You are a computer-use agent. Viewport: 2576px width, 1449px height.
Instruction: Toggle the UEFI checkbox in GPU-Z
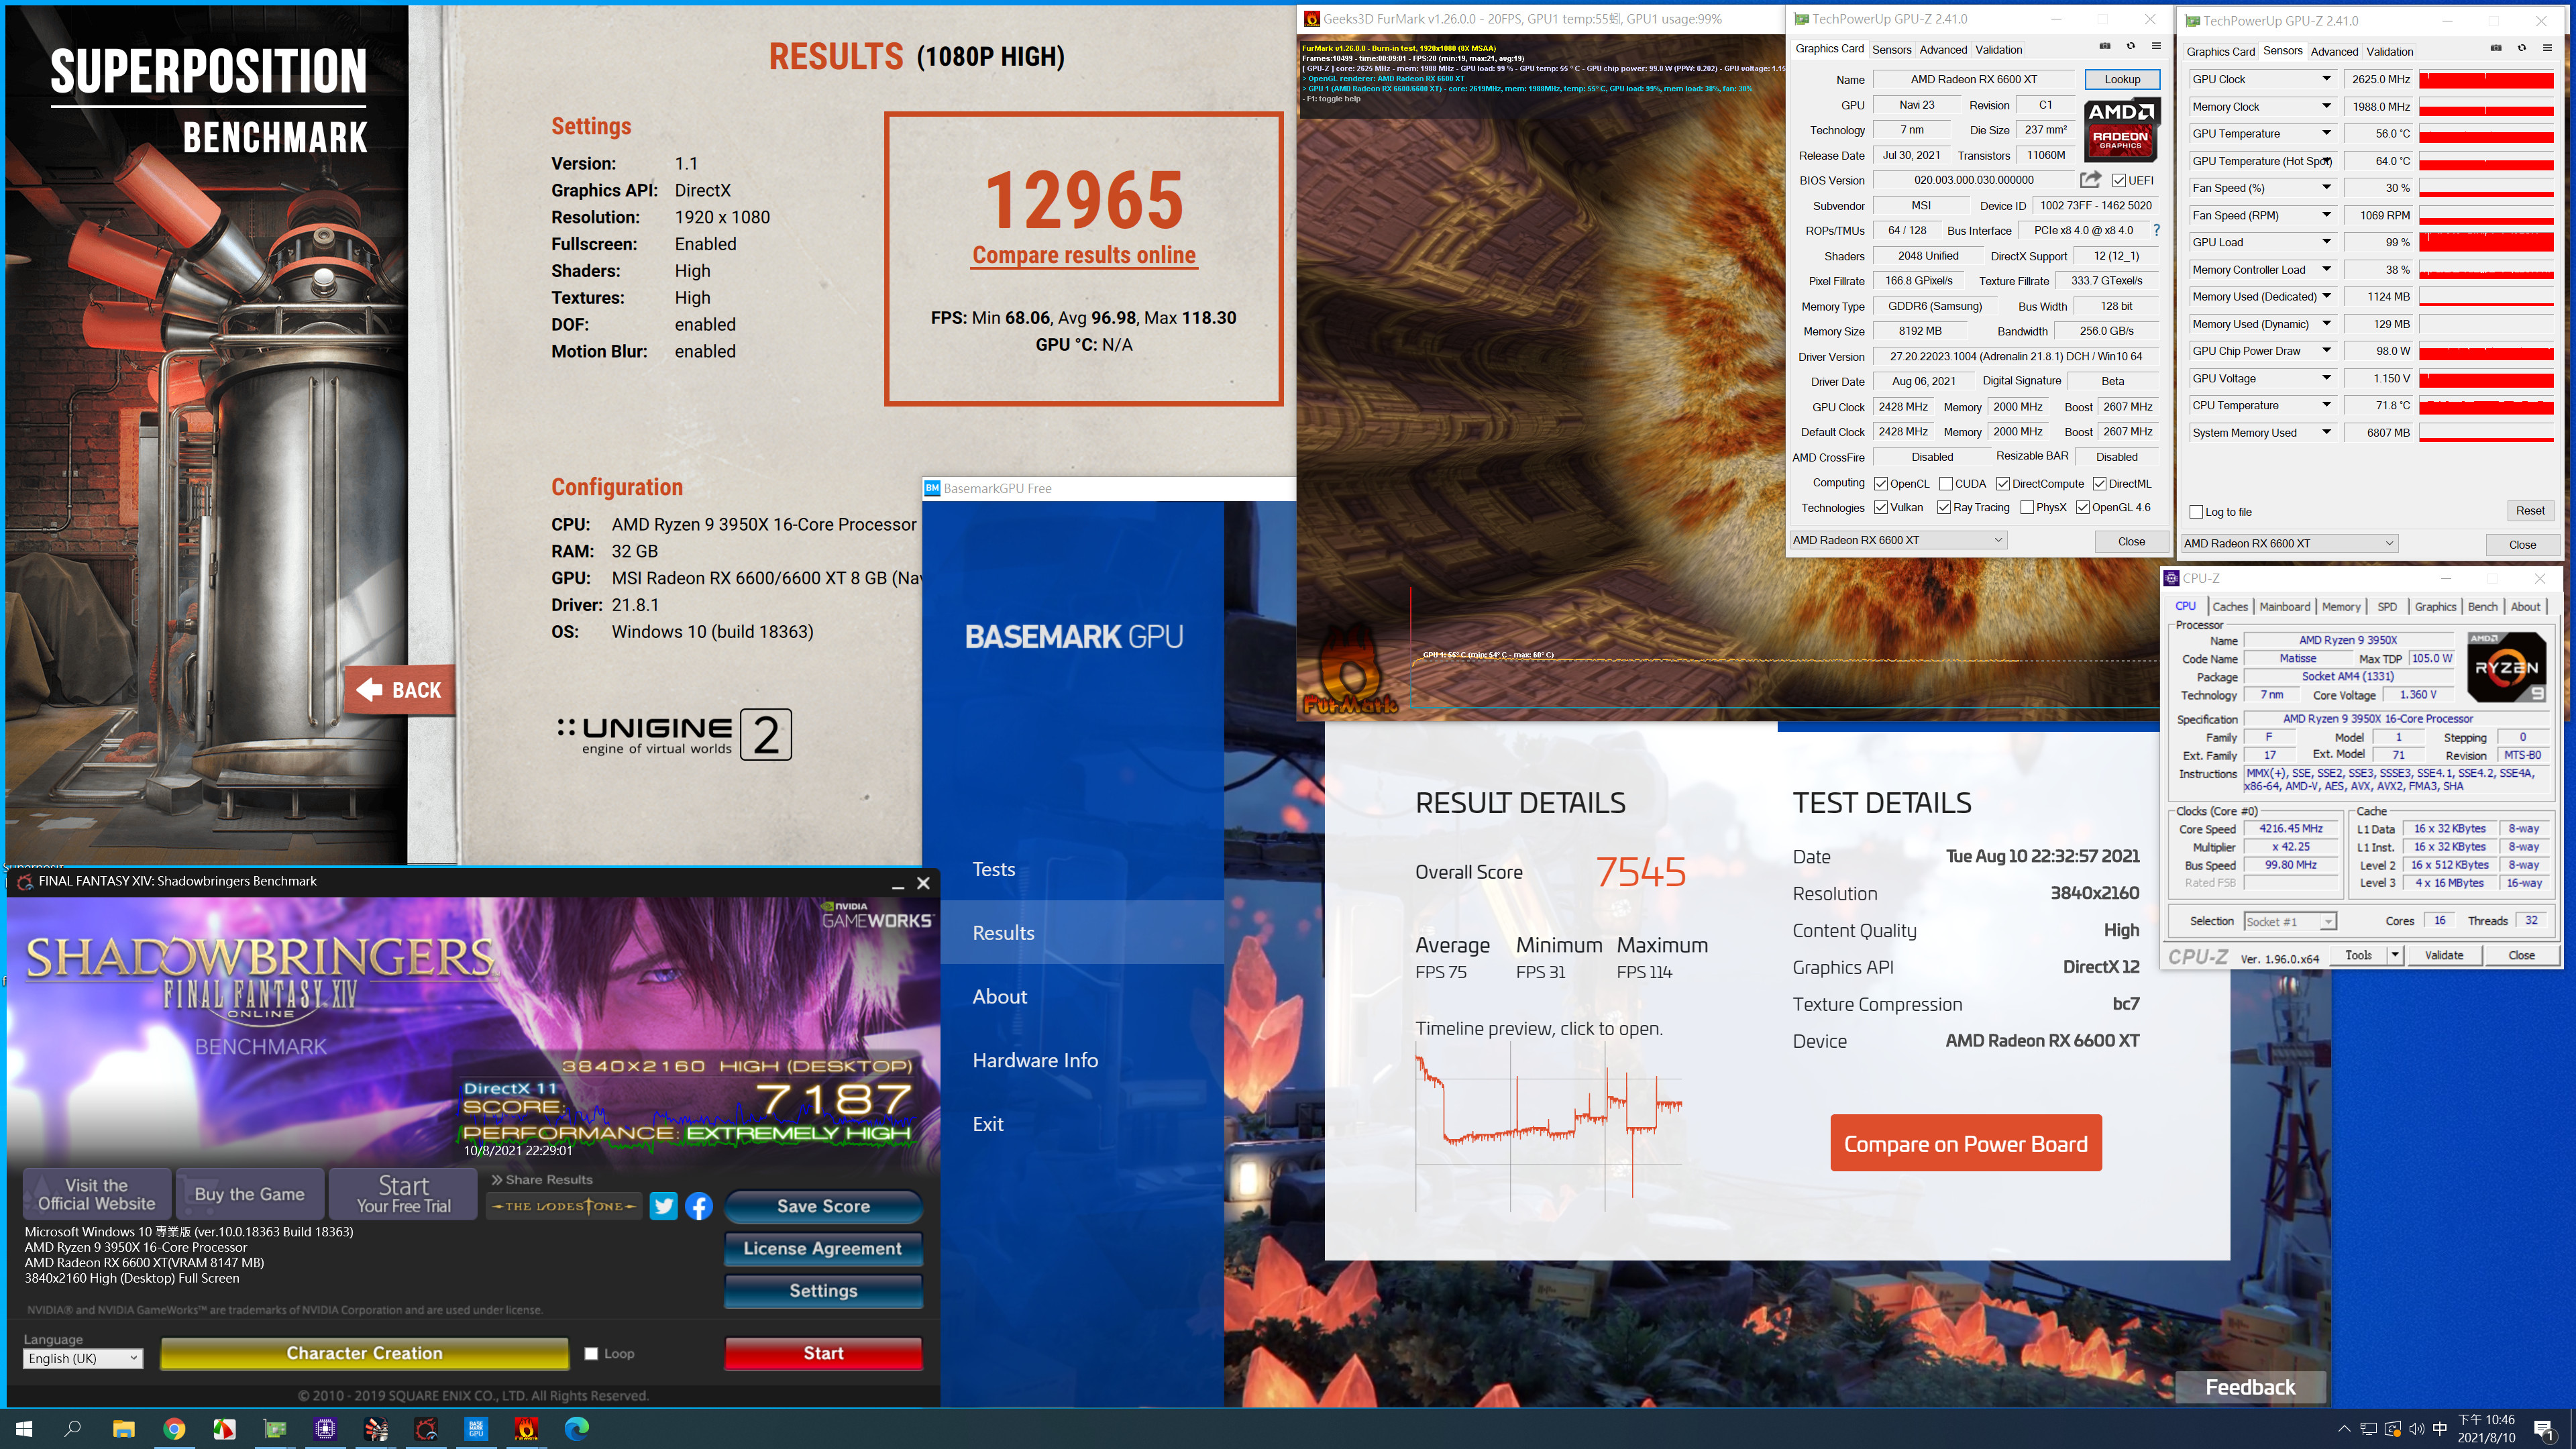tap(2119, 181)
